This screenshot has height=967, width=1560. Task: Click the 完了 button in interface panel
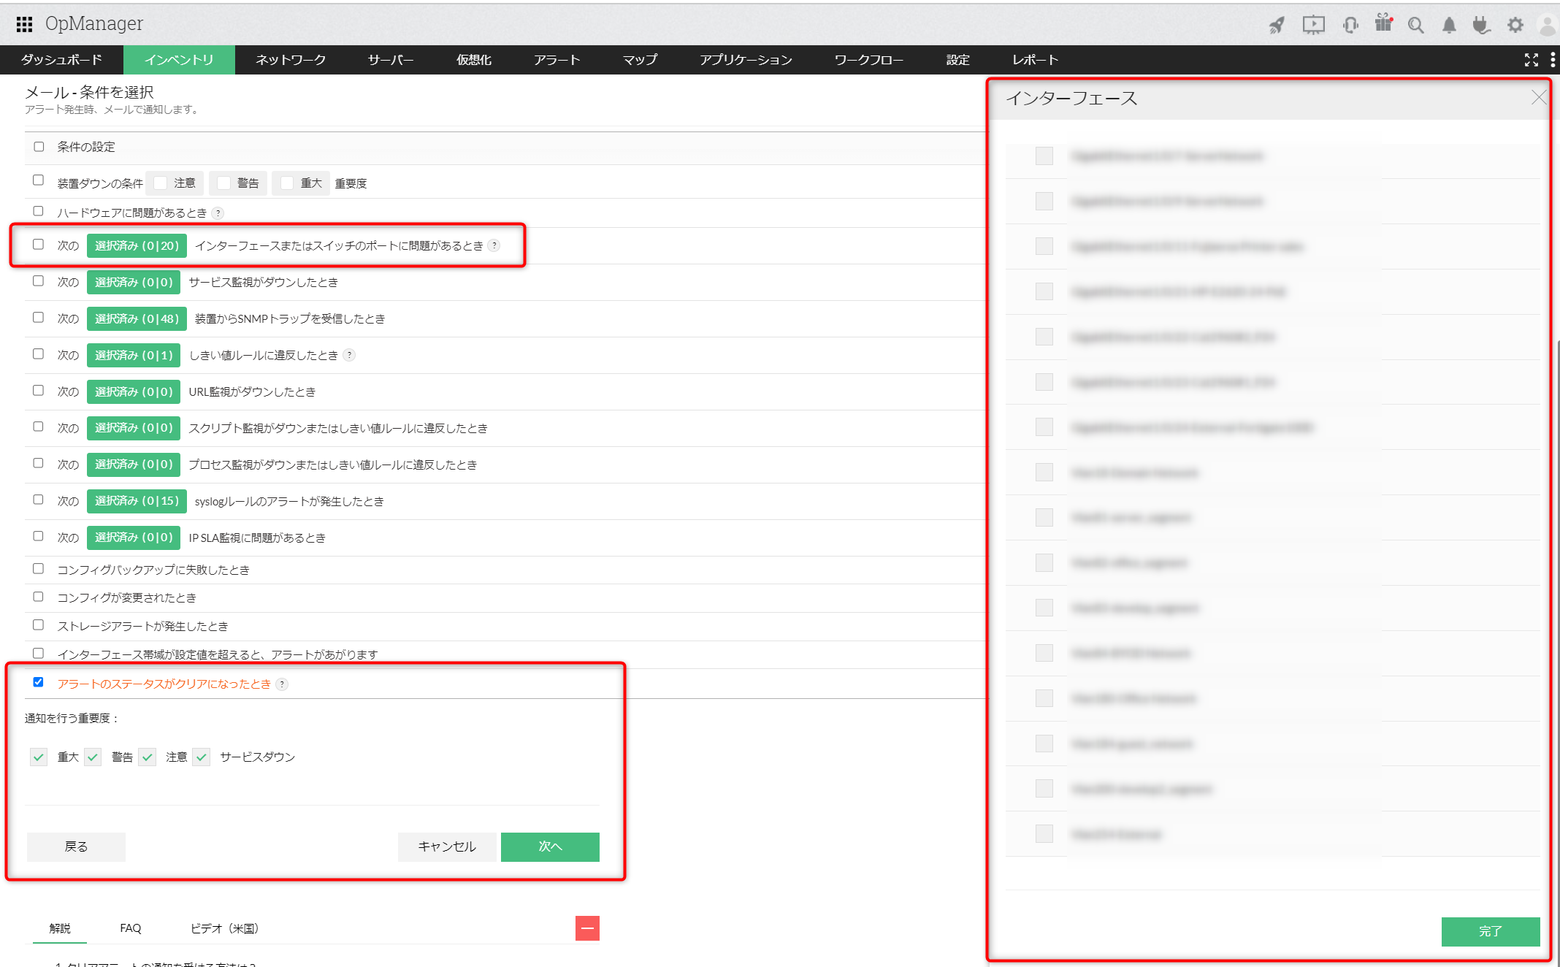pos(1490,931)
